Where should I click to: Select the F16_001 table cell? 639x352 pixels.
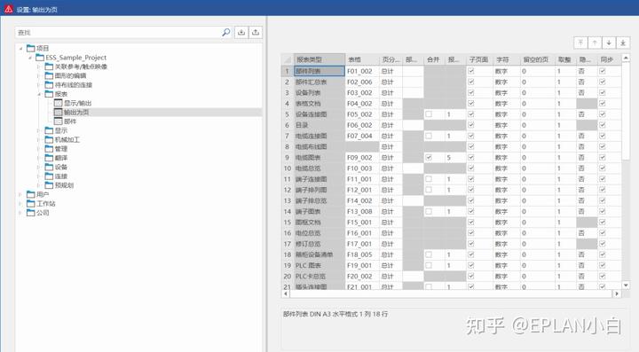(362, 233)
